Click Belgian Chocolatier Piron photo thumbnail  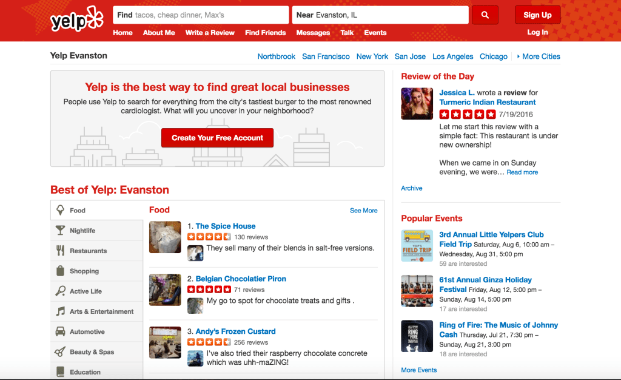165,290
